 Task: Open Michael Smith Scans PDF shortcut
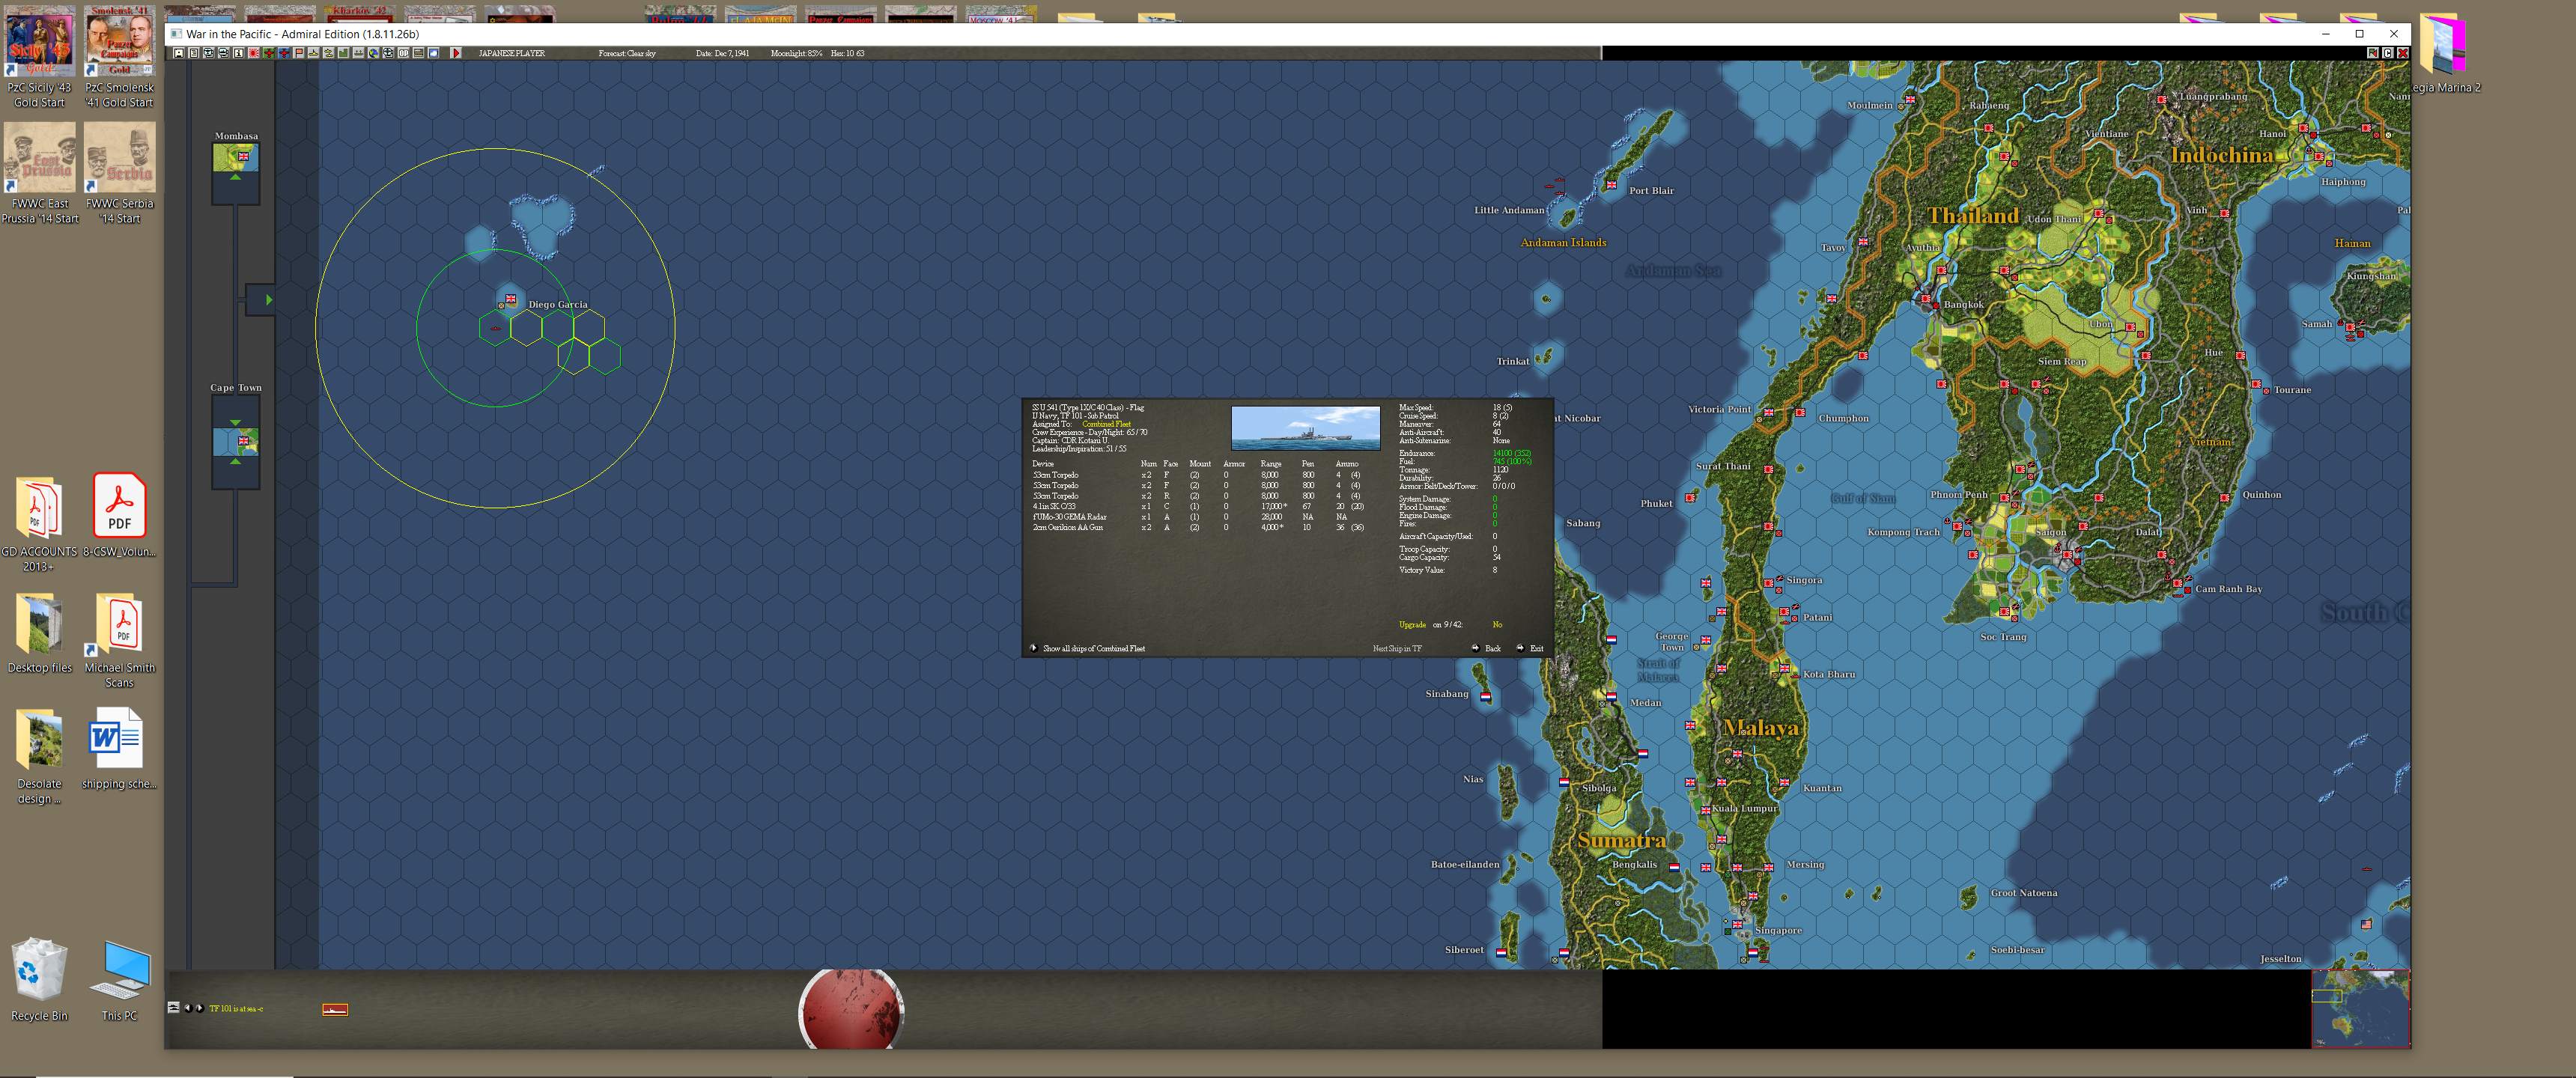point(119,640)
